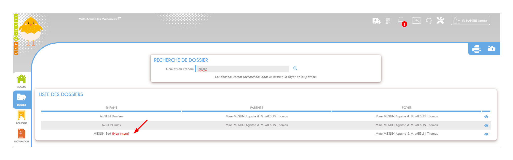Open notifications bell with 3 alerts
This screenshot has height=160, width=513.
(401, 21)
